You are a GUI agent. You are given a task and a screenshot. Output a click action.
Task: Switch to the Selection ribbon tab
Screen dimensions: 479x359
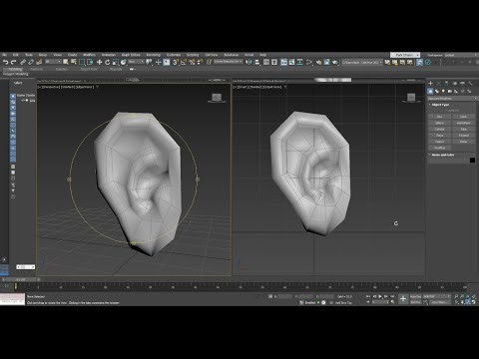coord(62,69)
